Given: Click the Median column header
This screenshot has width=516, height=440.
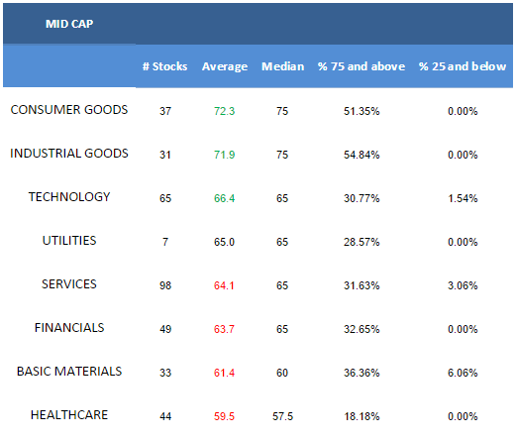Looking at the screenshot, I should point(283,66).
